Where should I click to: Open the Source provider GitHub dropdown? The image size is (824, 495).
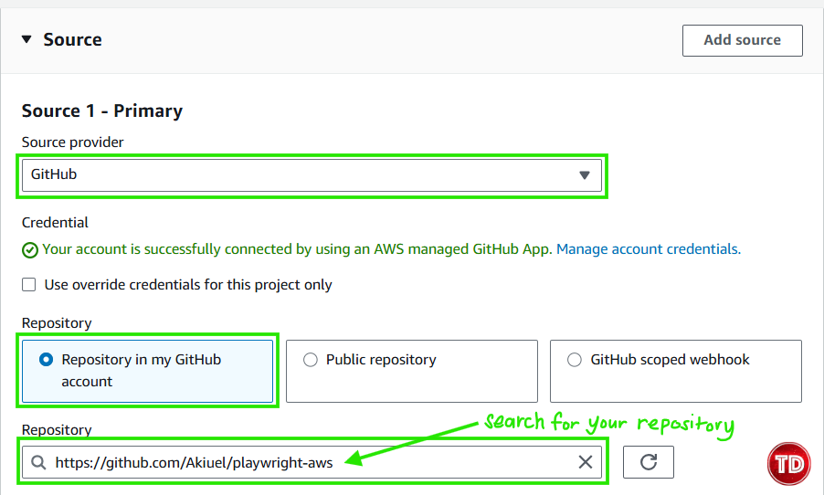point(312,175)
